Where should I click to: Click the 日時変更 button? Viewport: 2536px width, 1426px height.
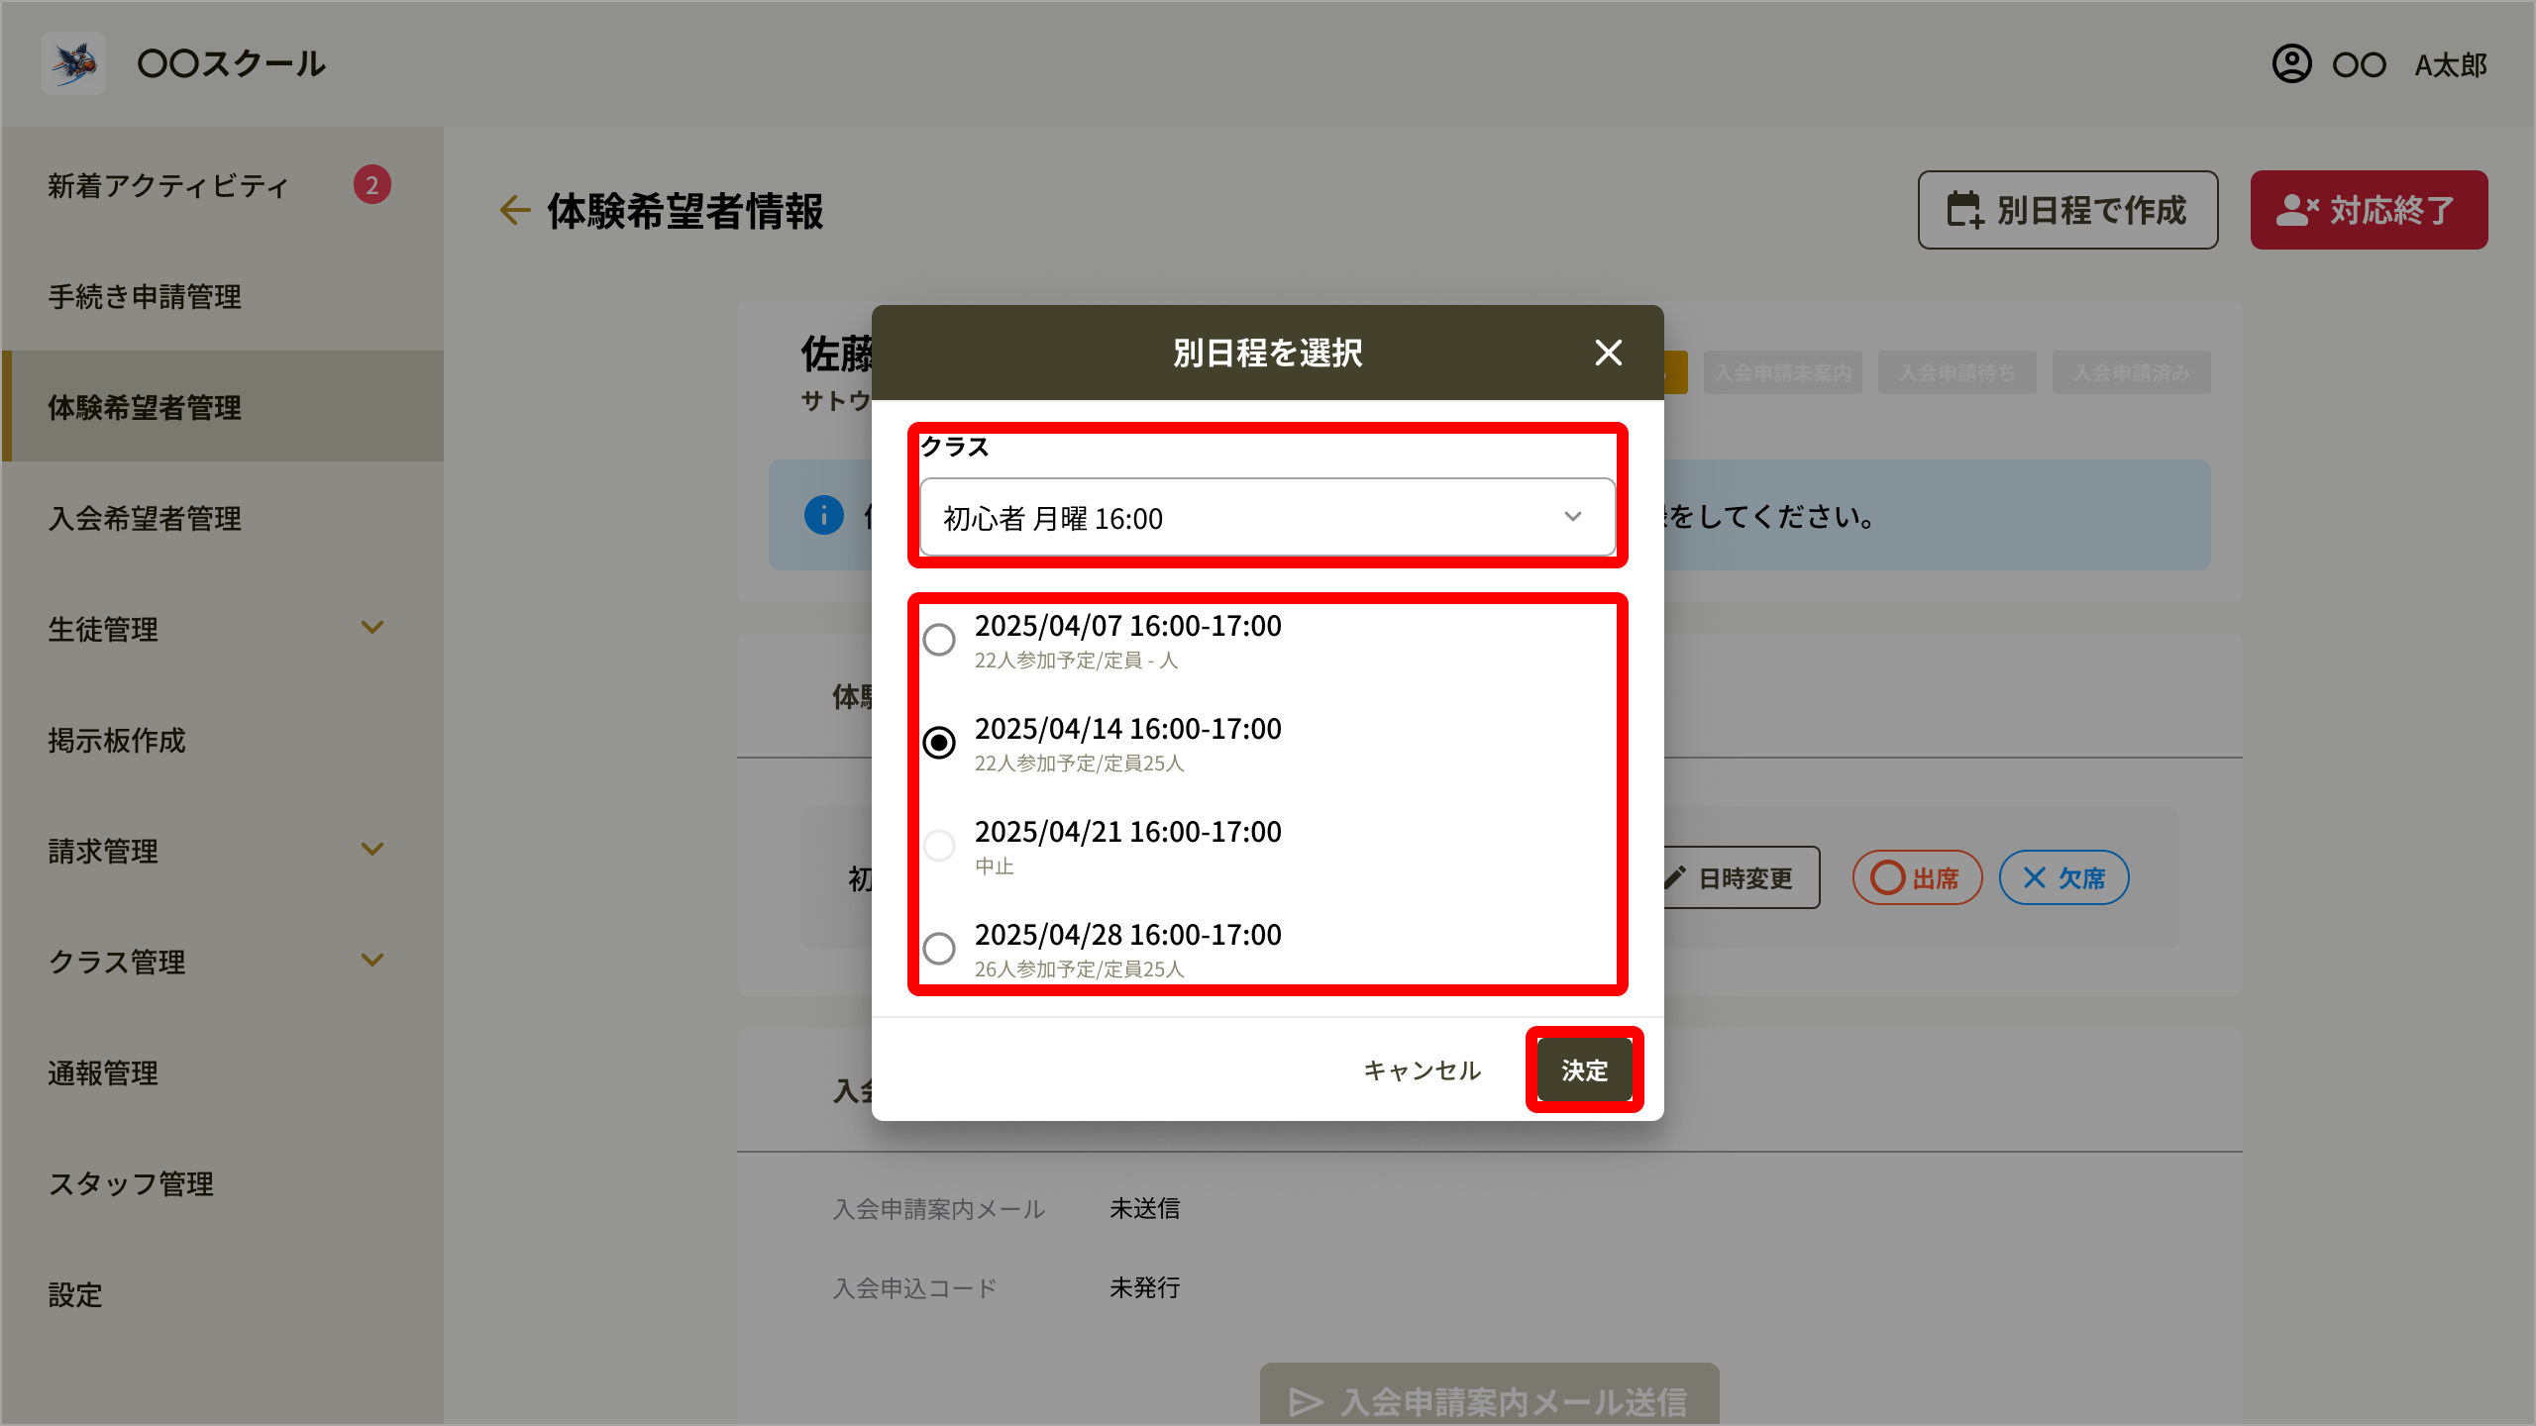(1741, 877)
